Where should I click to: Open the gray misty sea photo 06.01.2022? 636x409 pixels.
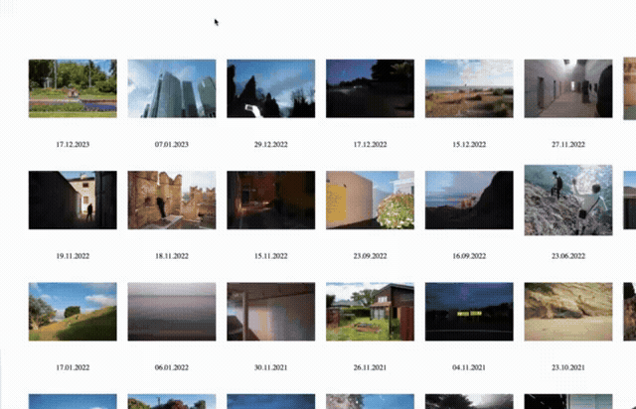(172, 312)
